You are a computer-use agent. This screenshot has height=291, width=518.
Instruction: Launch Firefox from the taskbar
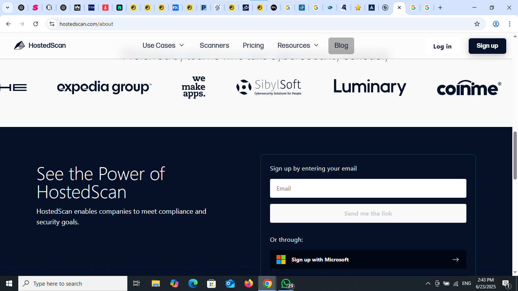pyautogui.click(x=249, y=283)
